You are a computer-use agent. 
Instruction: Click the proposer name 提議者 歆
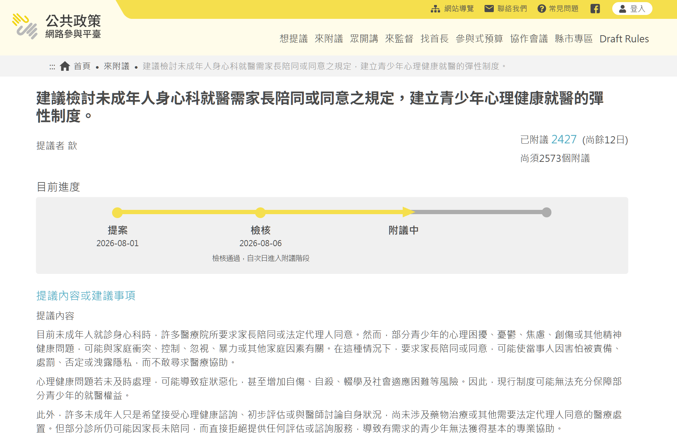pos(57,146)
